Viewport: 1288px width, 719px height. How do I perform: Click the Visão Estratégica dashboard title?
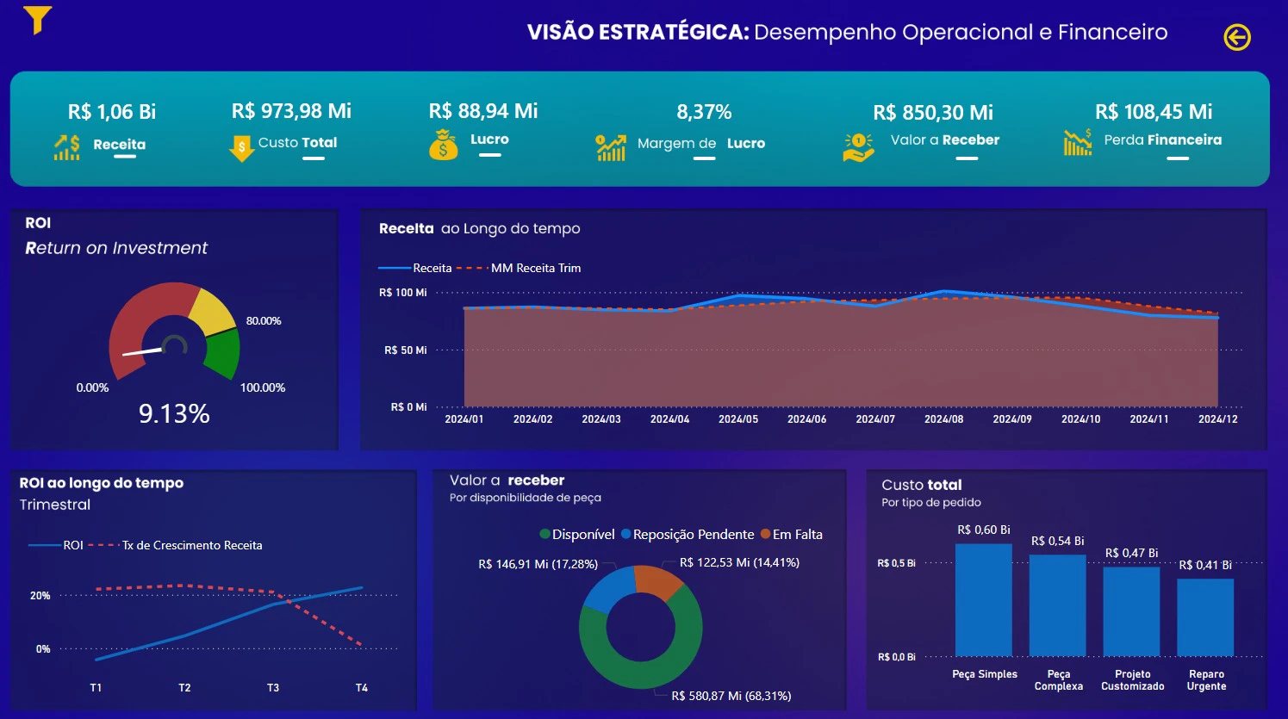(847, 33)
